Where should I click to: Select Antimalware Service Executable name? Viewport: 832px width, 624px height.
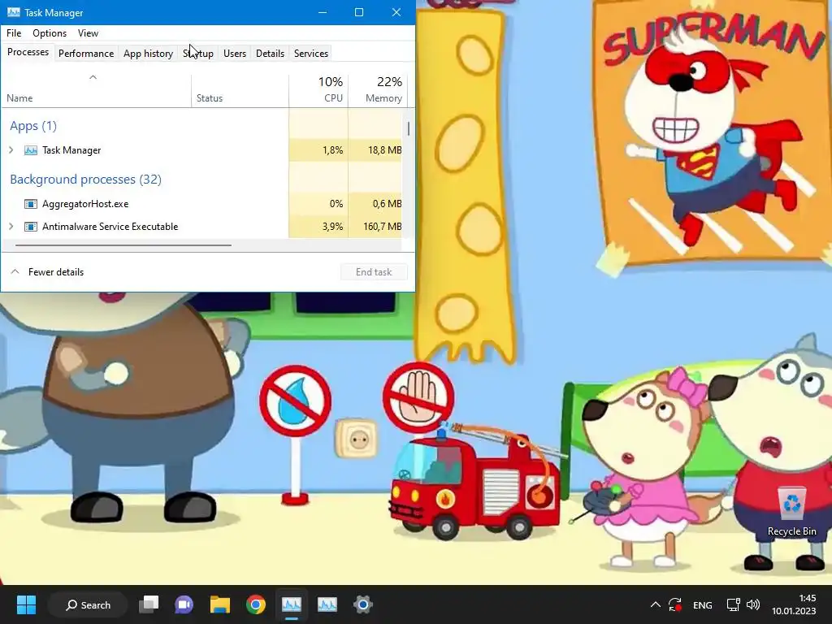coord(110,227)
